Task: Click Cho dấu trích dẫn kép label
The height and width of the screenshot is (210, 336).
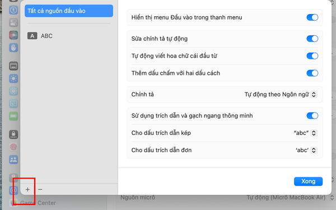Action: click(161, 133)
